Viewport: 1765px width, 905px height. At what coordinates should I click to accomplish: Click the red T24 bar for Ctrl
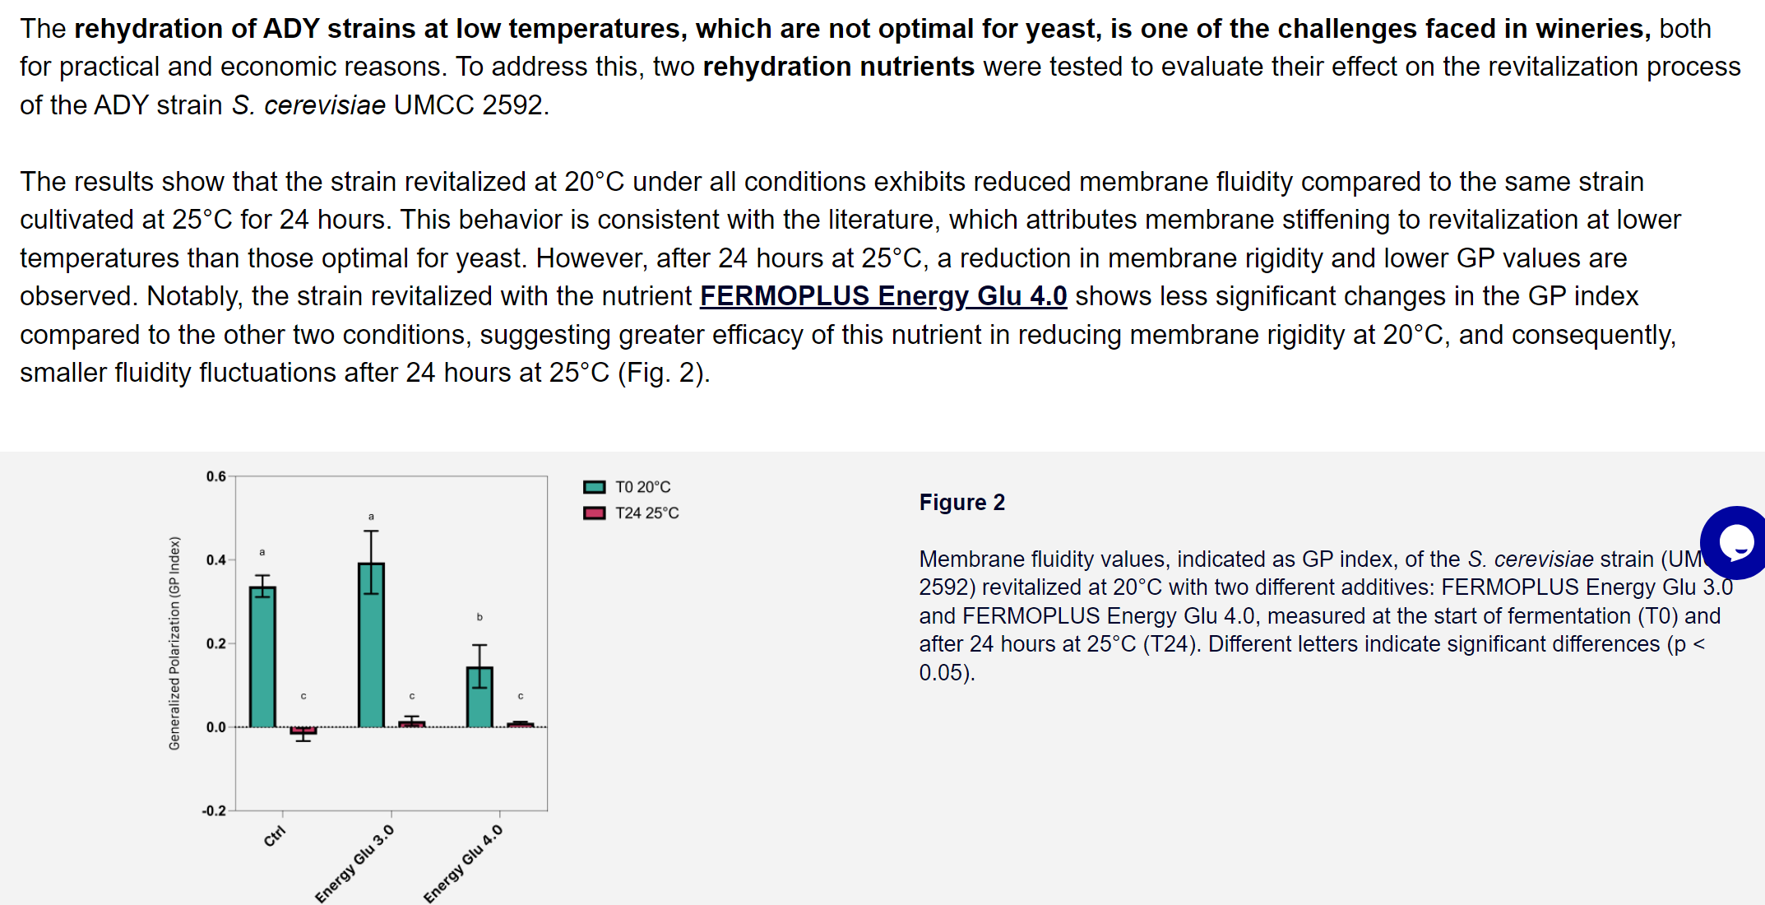pos(303,731)
